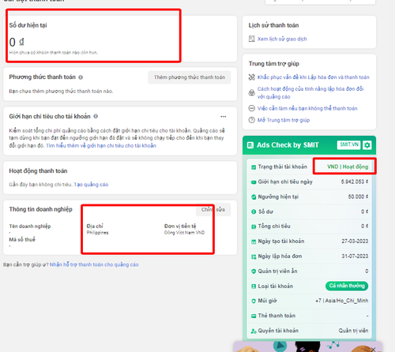Open the three-dot menu for account spending limit
Screen dimensions: 395x352
tap(224, 117)
